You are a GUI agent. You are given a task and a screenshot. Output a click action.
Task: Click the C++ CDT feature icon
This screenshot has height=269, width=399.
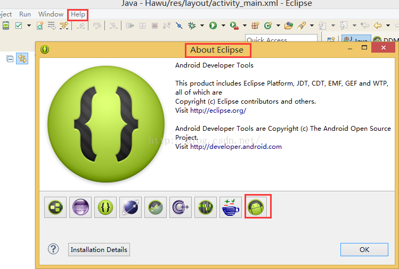181,207
